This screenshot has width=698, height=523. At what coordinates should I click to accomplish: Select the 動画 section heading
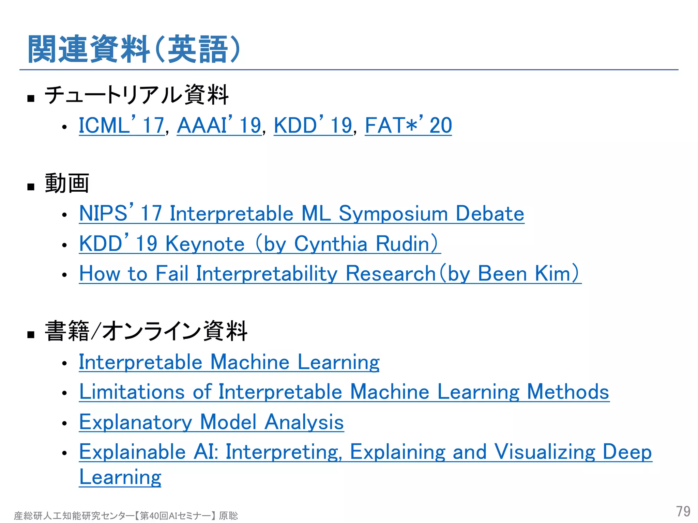pyautogui.click(x=67, y=184)
